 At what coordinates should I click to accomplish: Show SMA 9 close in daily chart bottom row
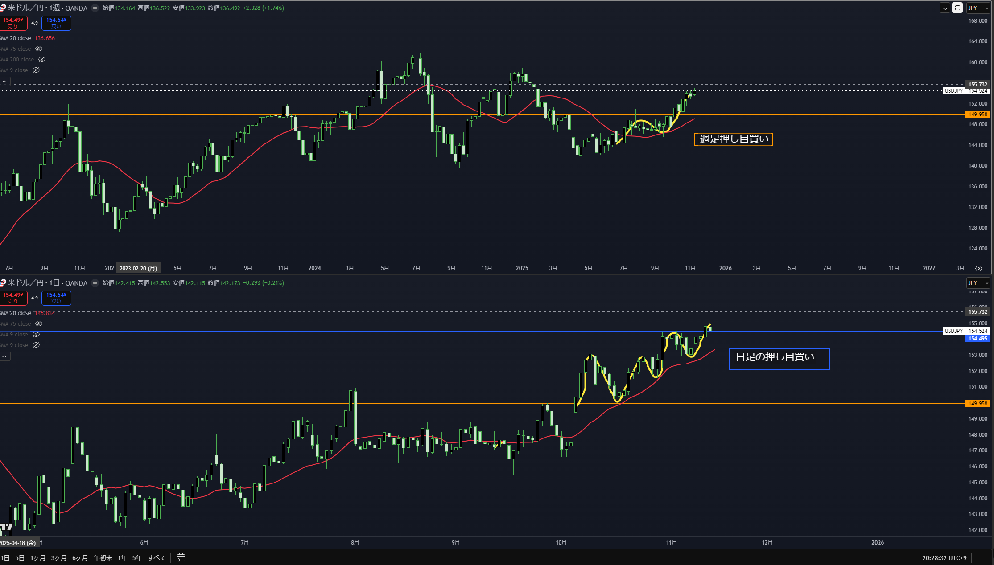click(x=37, y=345)
